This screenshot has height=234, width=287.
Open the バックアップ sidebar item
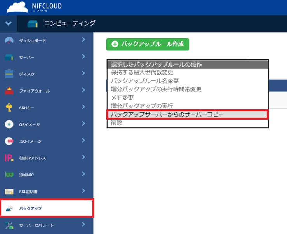pyautogui.click(x=47, y=208)
